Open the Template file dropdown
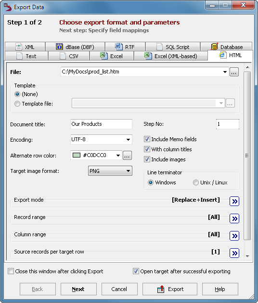Image resolution: width=258 pixels, height=303 pixels. click(x=220, y=103)
